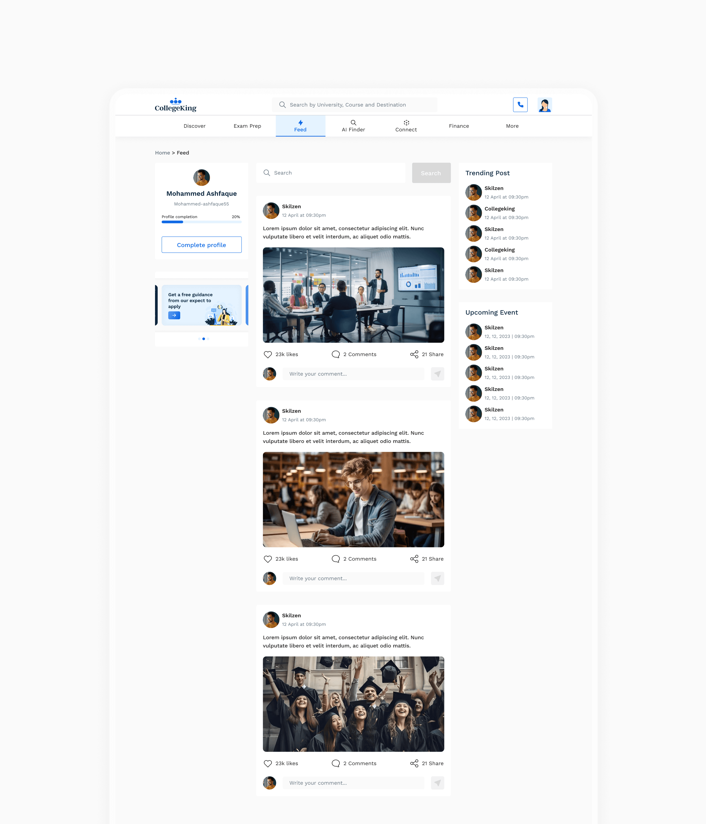
Task: Click the phone call icon in header
Action: click(520, 105)
